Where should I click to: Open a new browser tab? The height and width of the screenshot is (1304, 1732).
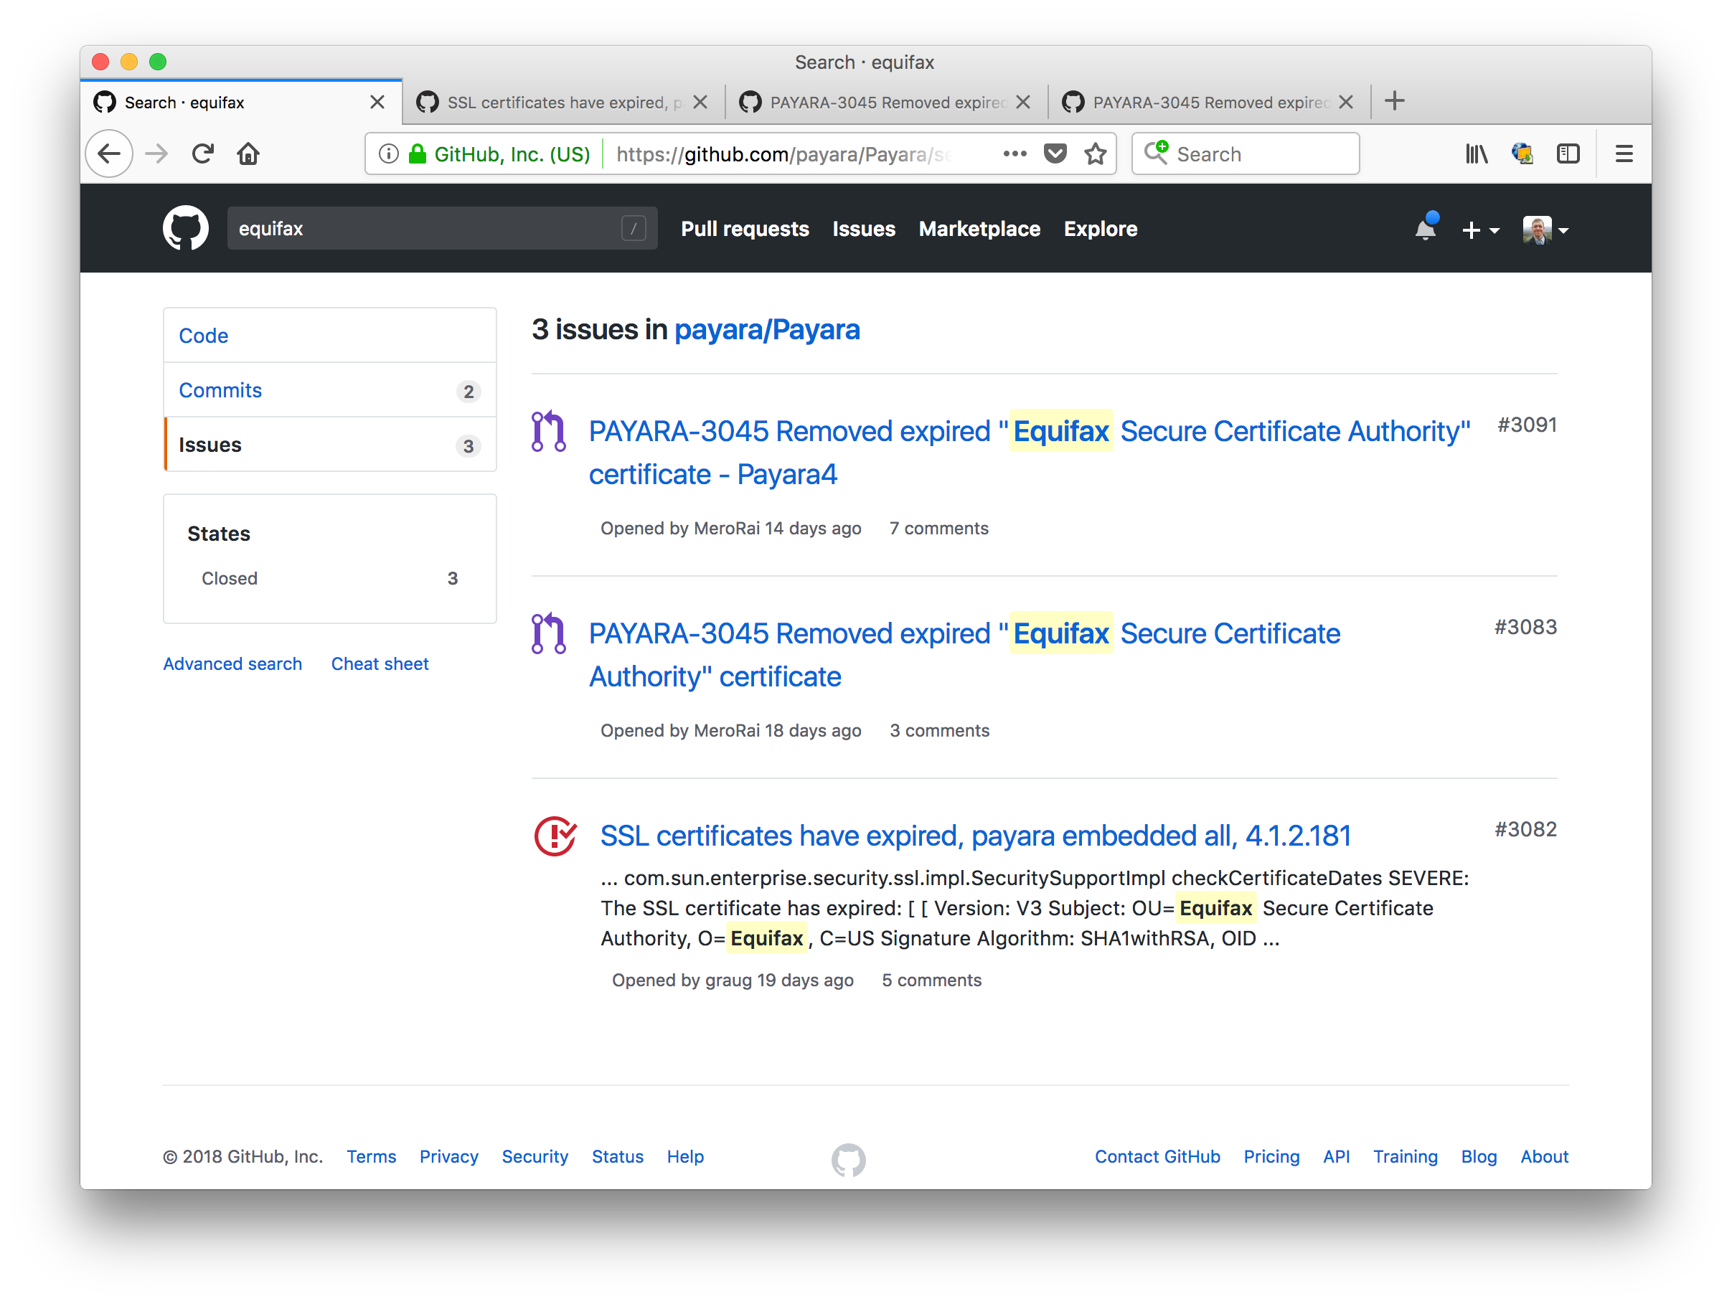point(1395,101)
